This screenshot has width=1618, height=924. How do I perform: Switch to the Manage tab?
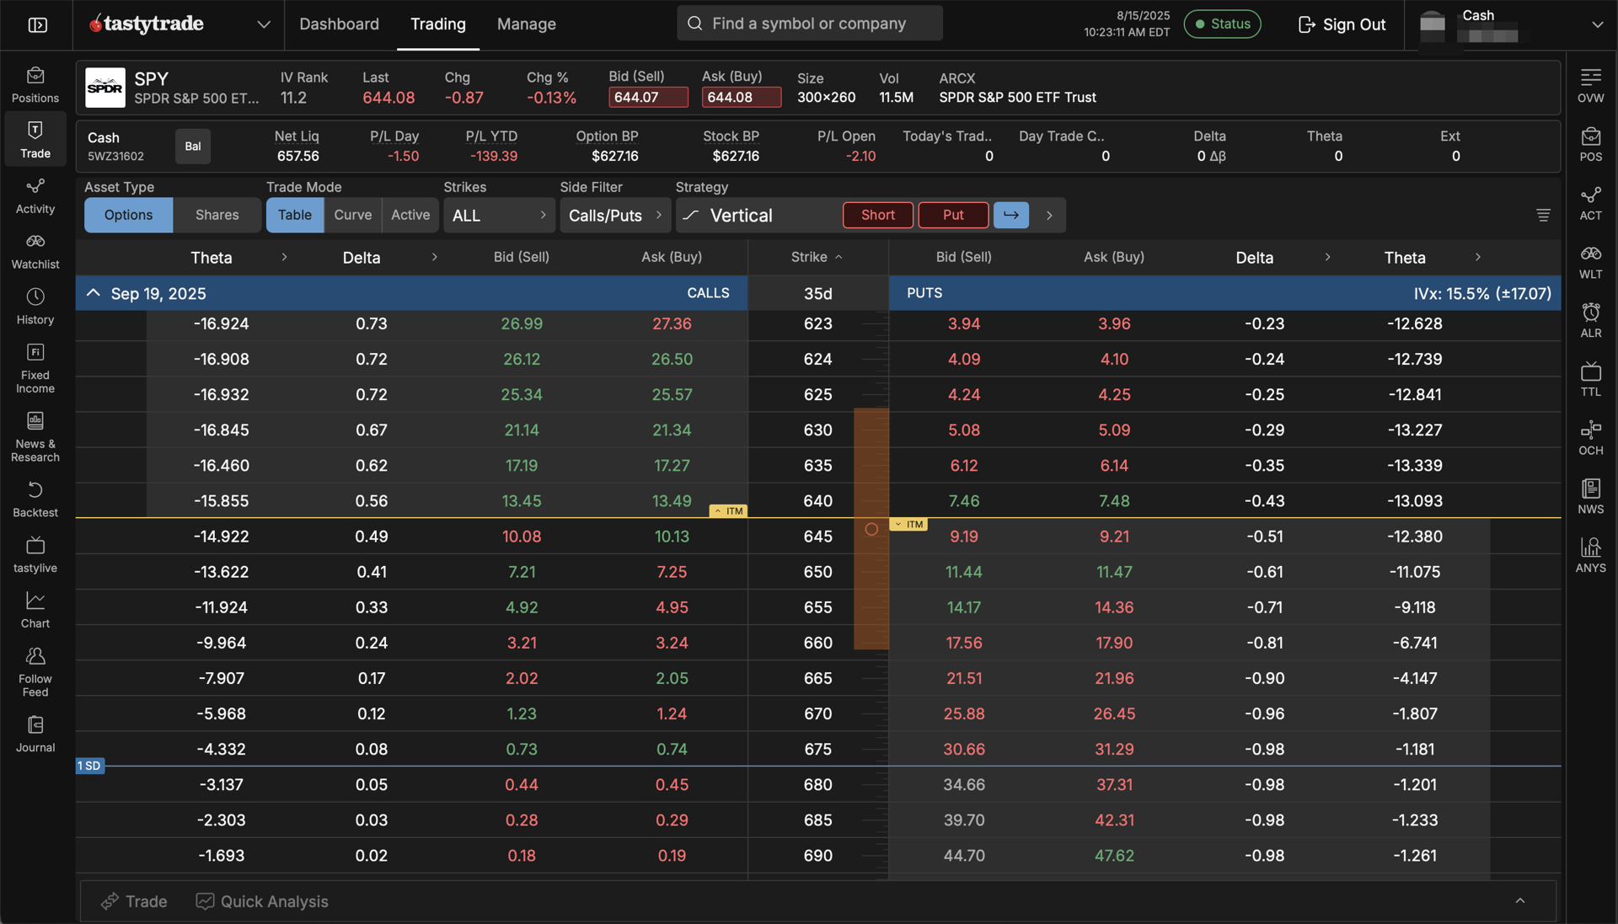tap(526, 24)
